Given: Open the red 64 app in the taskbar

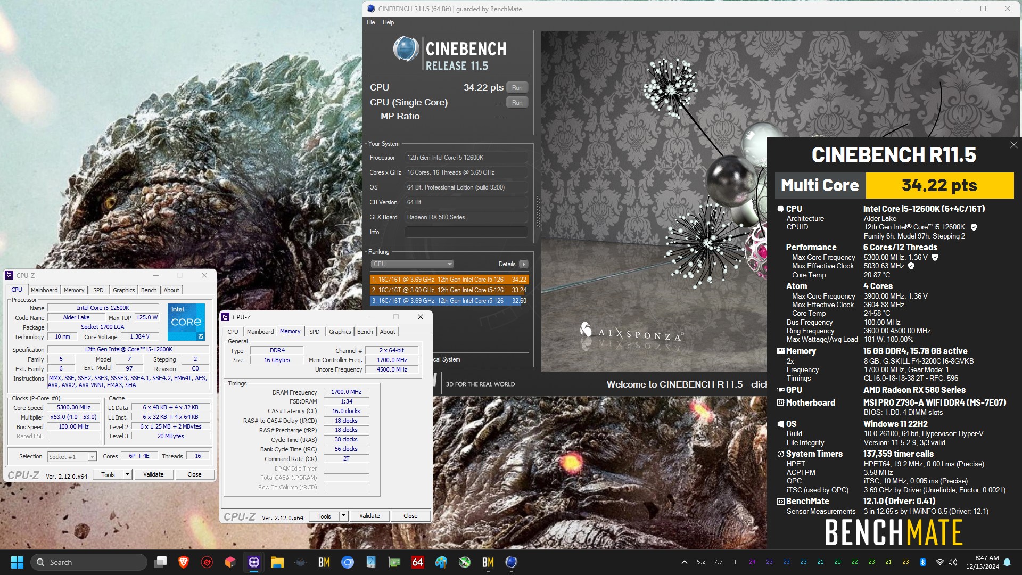Looking at the screenshot, I should tap(418, 562).
